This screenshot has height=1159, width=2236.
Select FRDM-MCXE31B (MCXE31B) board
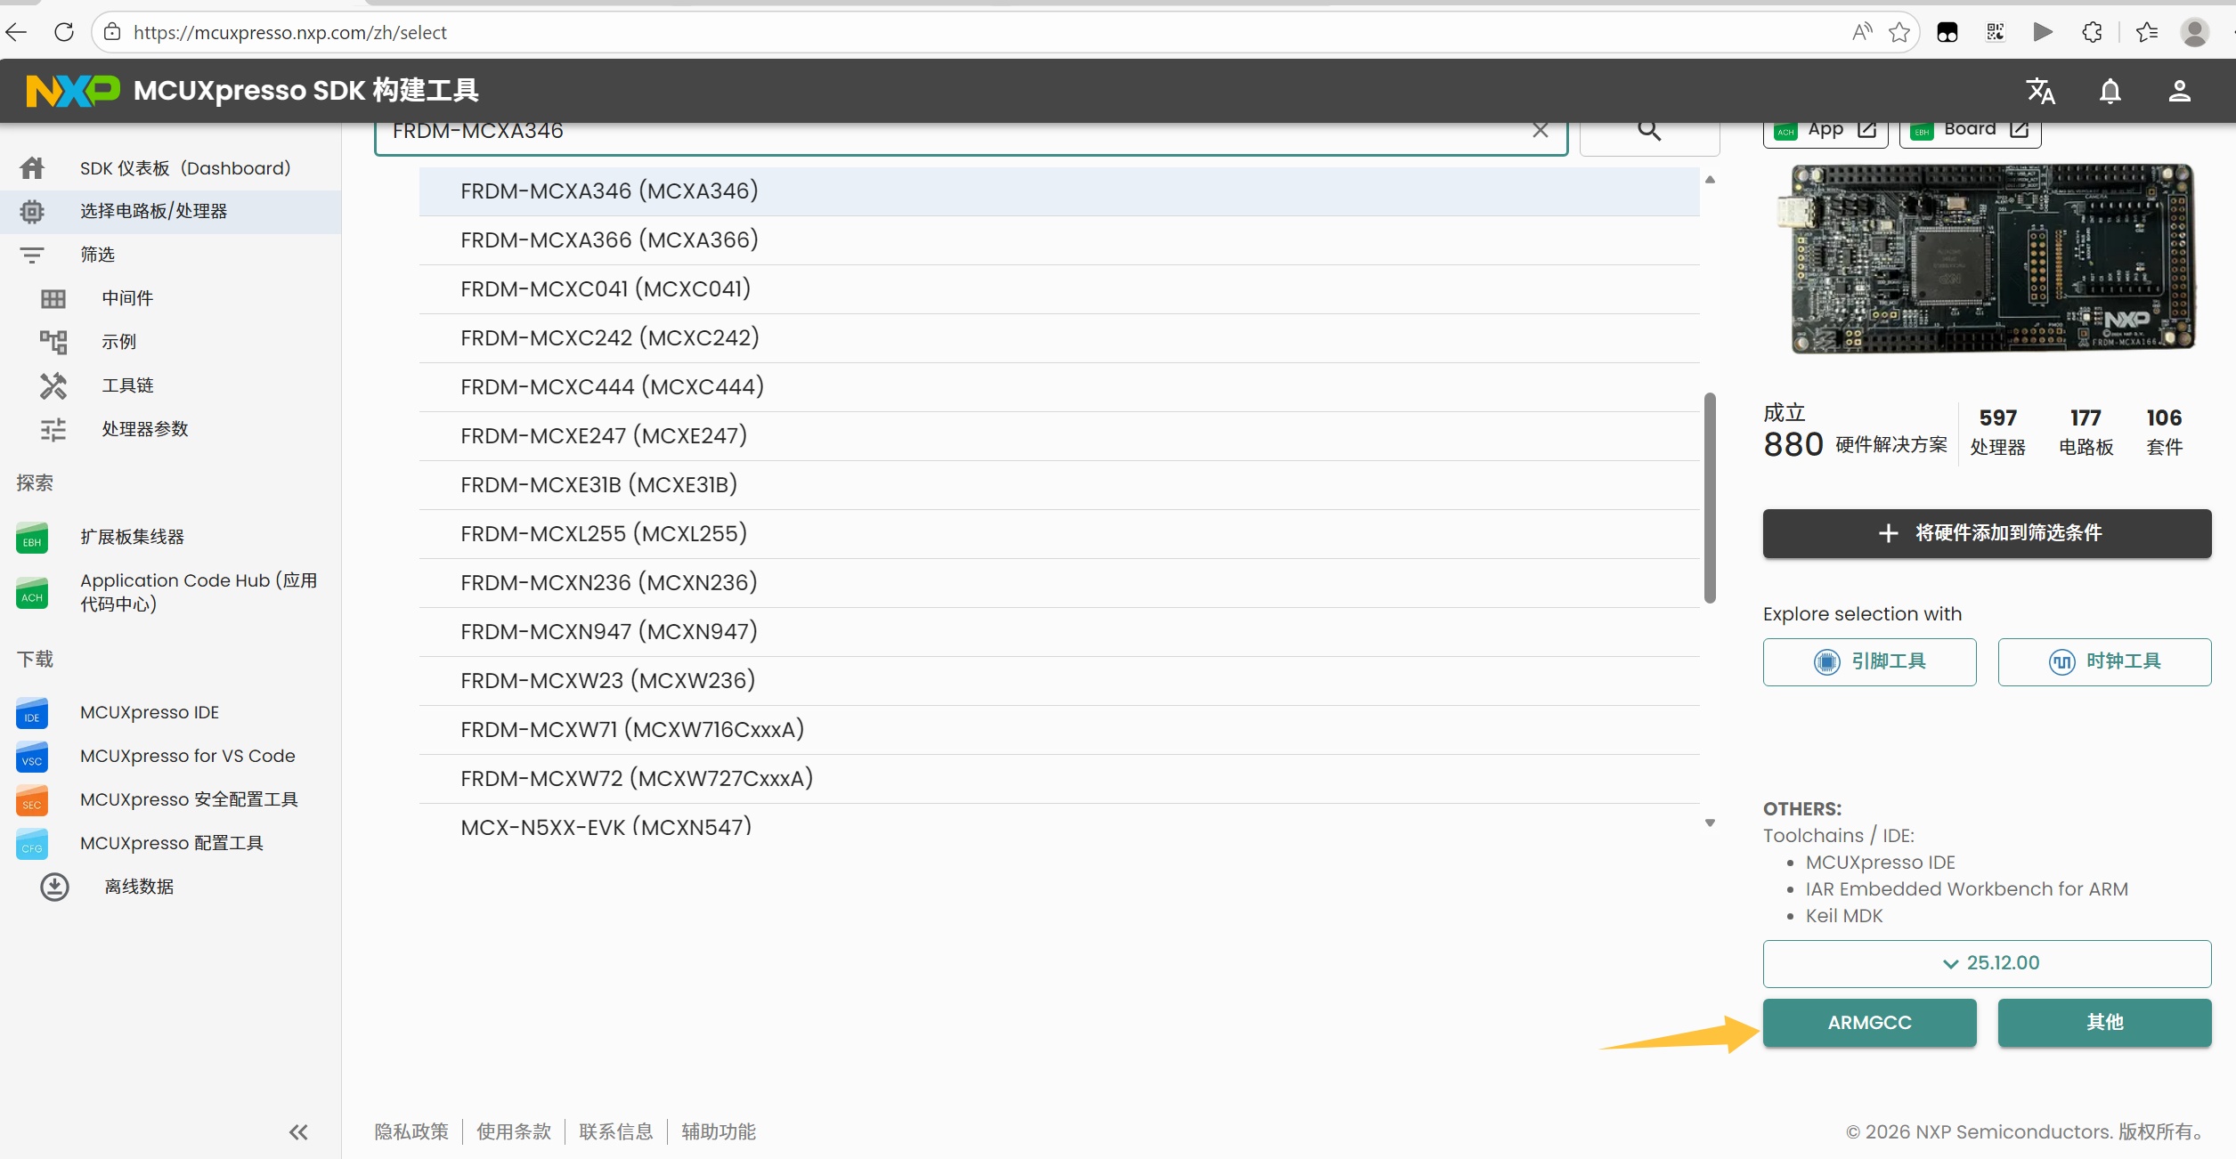1059,485
